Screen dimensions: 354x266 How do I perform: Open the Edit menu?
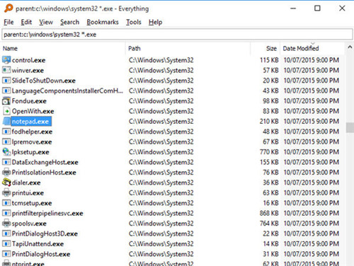[x=26, y=22]
